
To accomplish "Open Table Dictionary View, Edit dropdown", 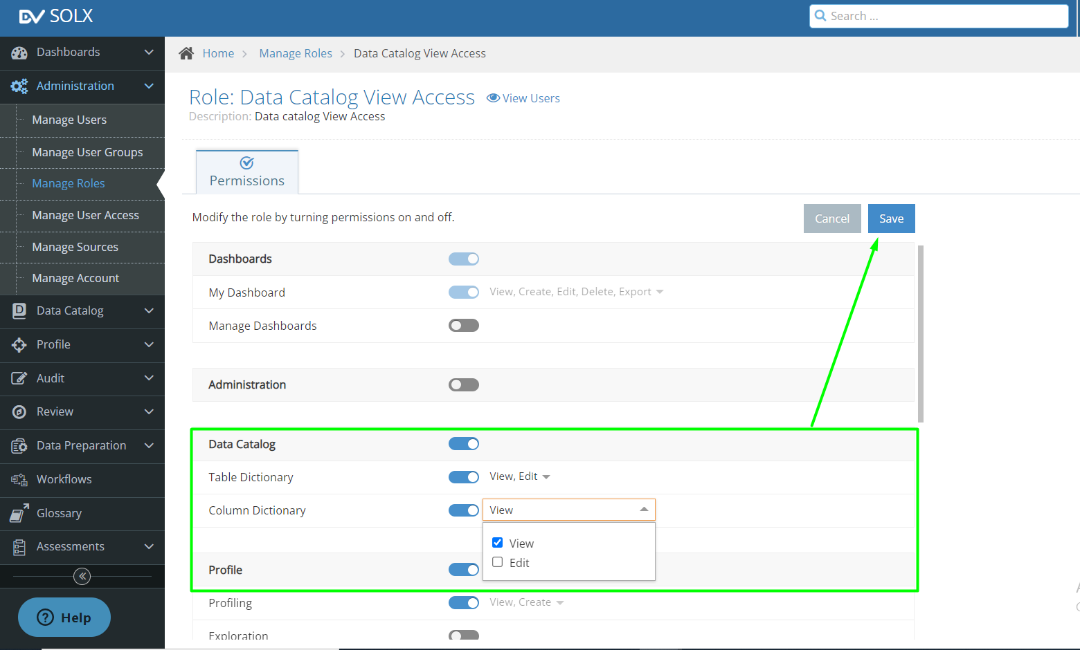I will pos(520,476).
